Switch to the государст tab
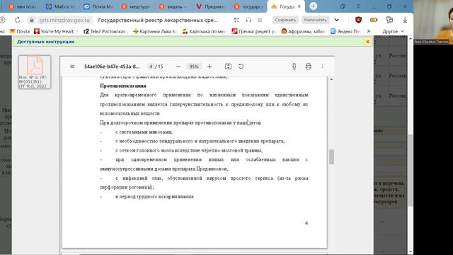The height and width of the screenshot is (255, 453). click(x=248, y=6)
